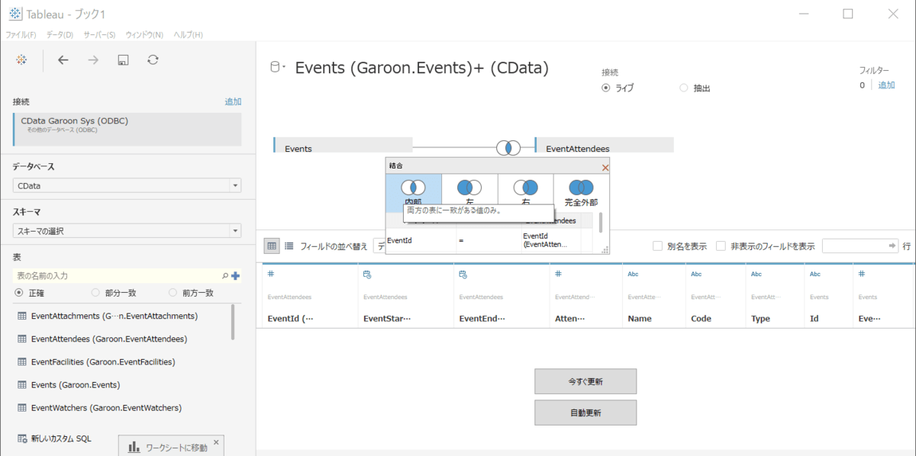
Task: Click the add new table plus icon
Action: coord(236,275)
